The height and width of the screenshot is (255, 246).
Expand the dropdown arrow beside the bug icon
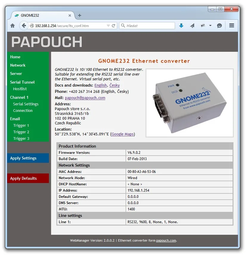point(210,26)
